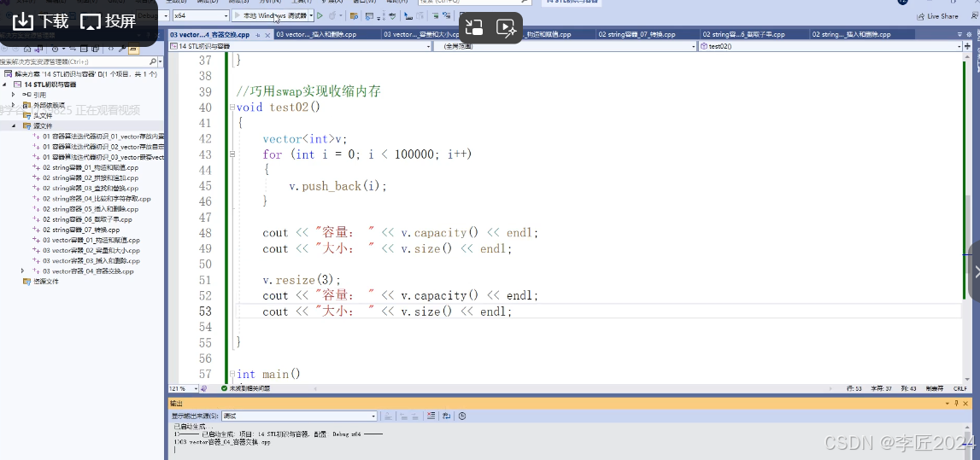Open the (全局范围) scope dropdown
Image resolution: width=980 pixels, height=460 pixels.
pos(565,46)
